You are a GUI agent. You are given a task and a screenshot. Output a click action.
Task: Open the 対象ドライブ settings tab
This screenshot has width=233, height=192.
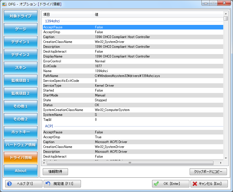click(21, 16)
